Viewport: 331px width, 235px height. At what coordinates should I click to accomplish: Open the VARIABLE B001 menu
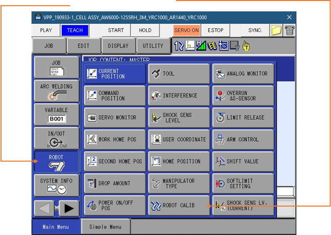point(56,114)
